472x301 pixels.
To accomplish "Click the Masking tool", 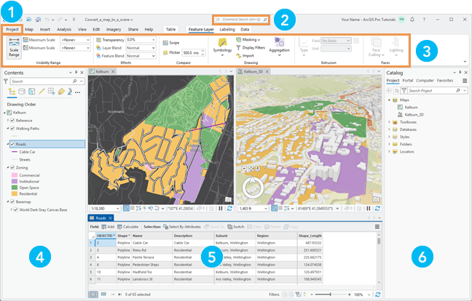I will coord(248,40).
